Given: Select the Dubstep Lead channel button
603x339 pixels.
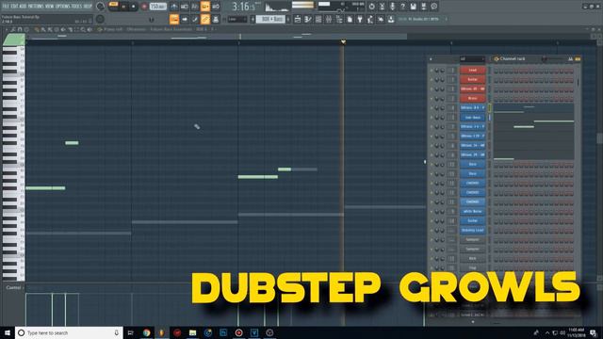Looking at the screenshot, I should 472,231.
